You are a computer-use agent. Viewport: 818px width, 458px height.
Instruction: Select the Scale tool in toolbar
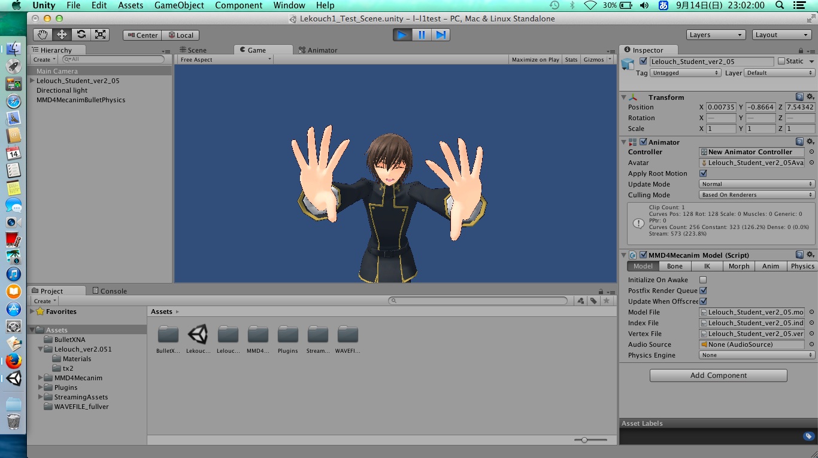pyautogui.click(x=100, y=35)
